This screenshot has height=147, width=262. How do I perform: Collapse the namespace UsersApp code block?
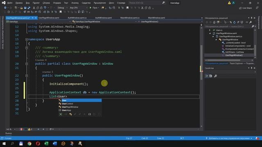click(x=27, y=39)
